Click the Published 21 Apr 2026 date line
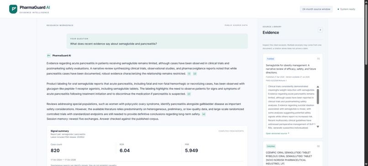 point(288,77)
